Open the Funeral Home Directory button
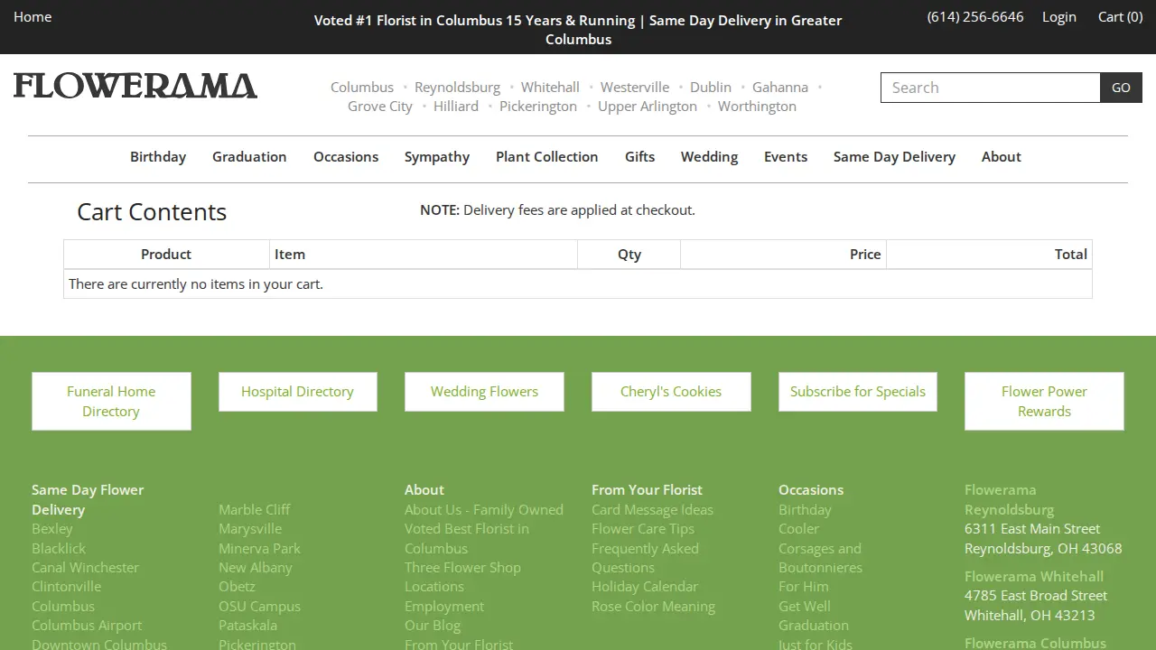 [x=111, y=402]
